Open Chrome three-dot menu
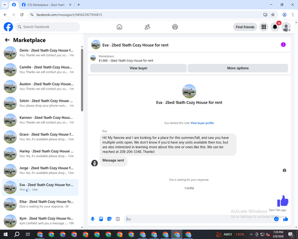 point(293,15)
